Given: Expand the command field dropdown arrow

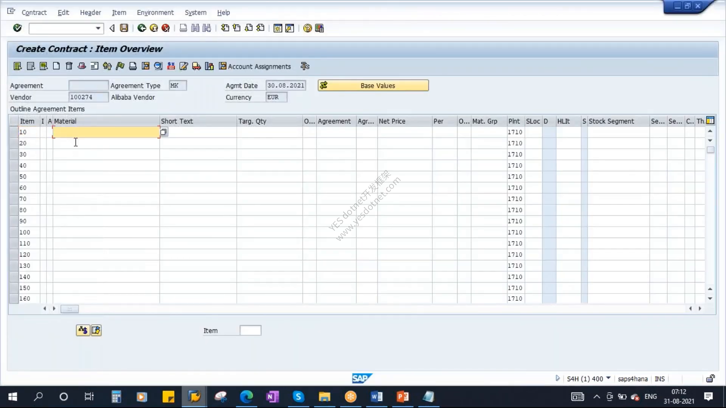Looking at the screenshot, I should coord(98,28).
